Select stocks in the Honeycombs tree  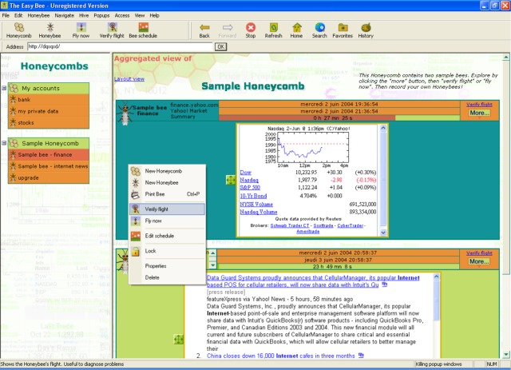pyautogui.click(x=49, y=123)
